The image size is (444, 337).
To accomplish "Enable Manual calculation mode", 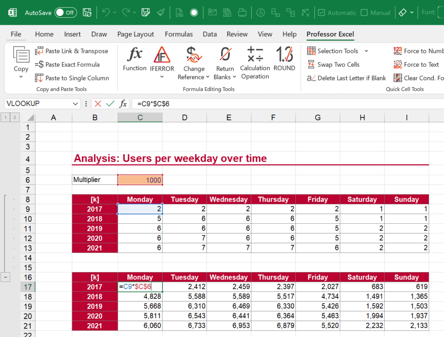I will pos(364,13).
